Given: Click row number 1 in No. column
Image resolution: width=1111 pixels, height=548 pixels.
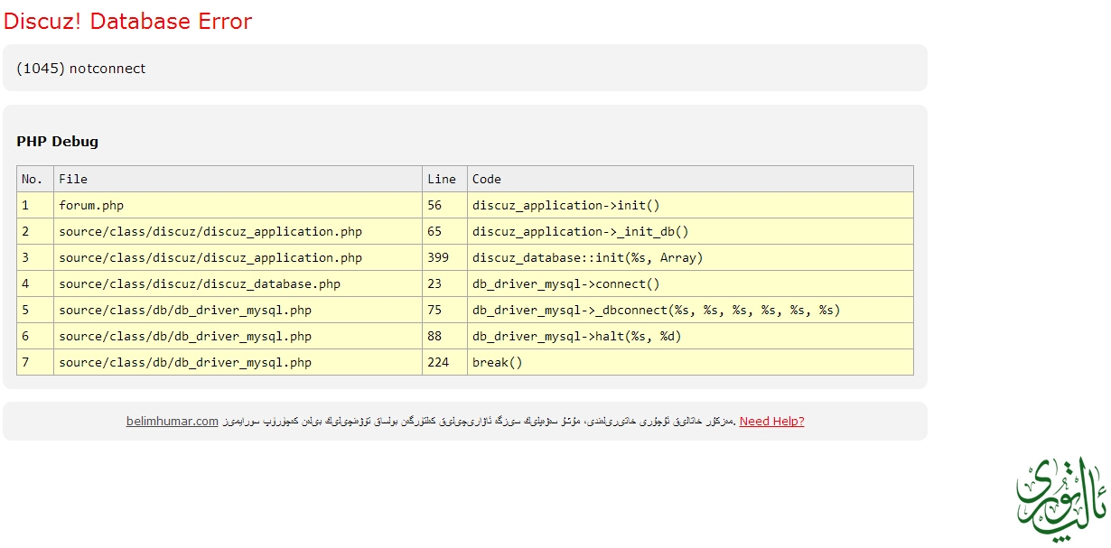Looking at the screenshot, I should (x=35, y=205).
